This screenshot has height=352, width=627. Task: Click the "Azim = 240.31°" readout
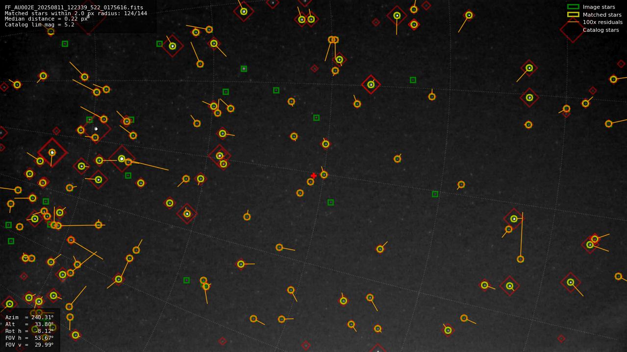coord(29,317)
